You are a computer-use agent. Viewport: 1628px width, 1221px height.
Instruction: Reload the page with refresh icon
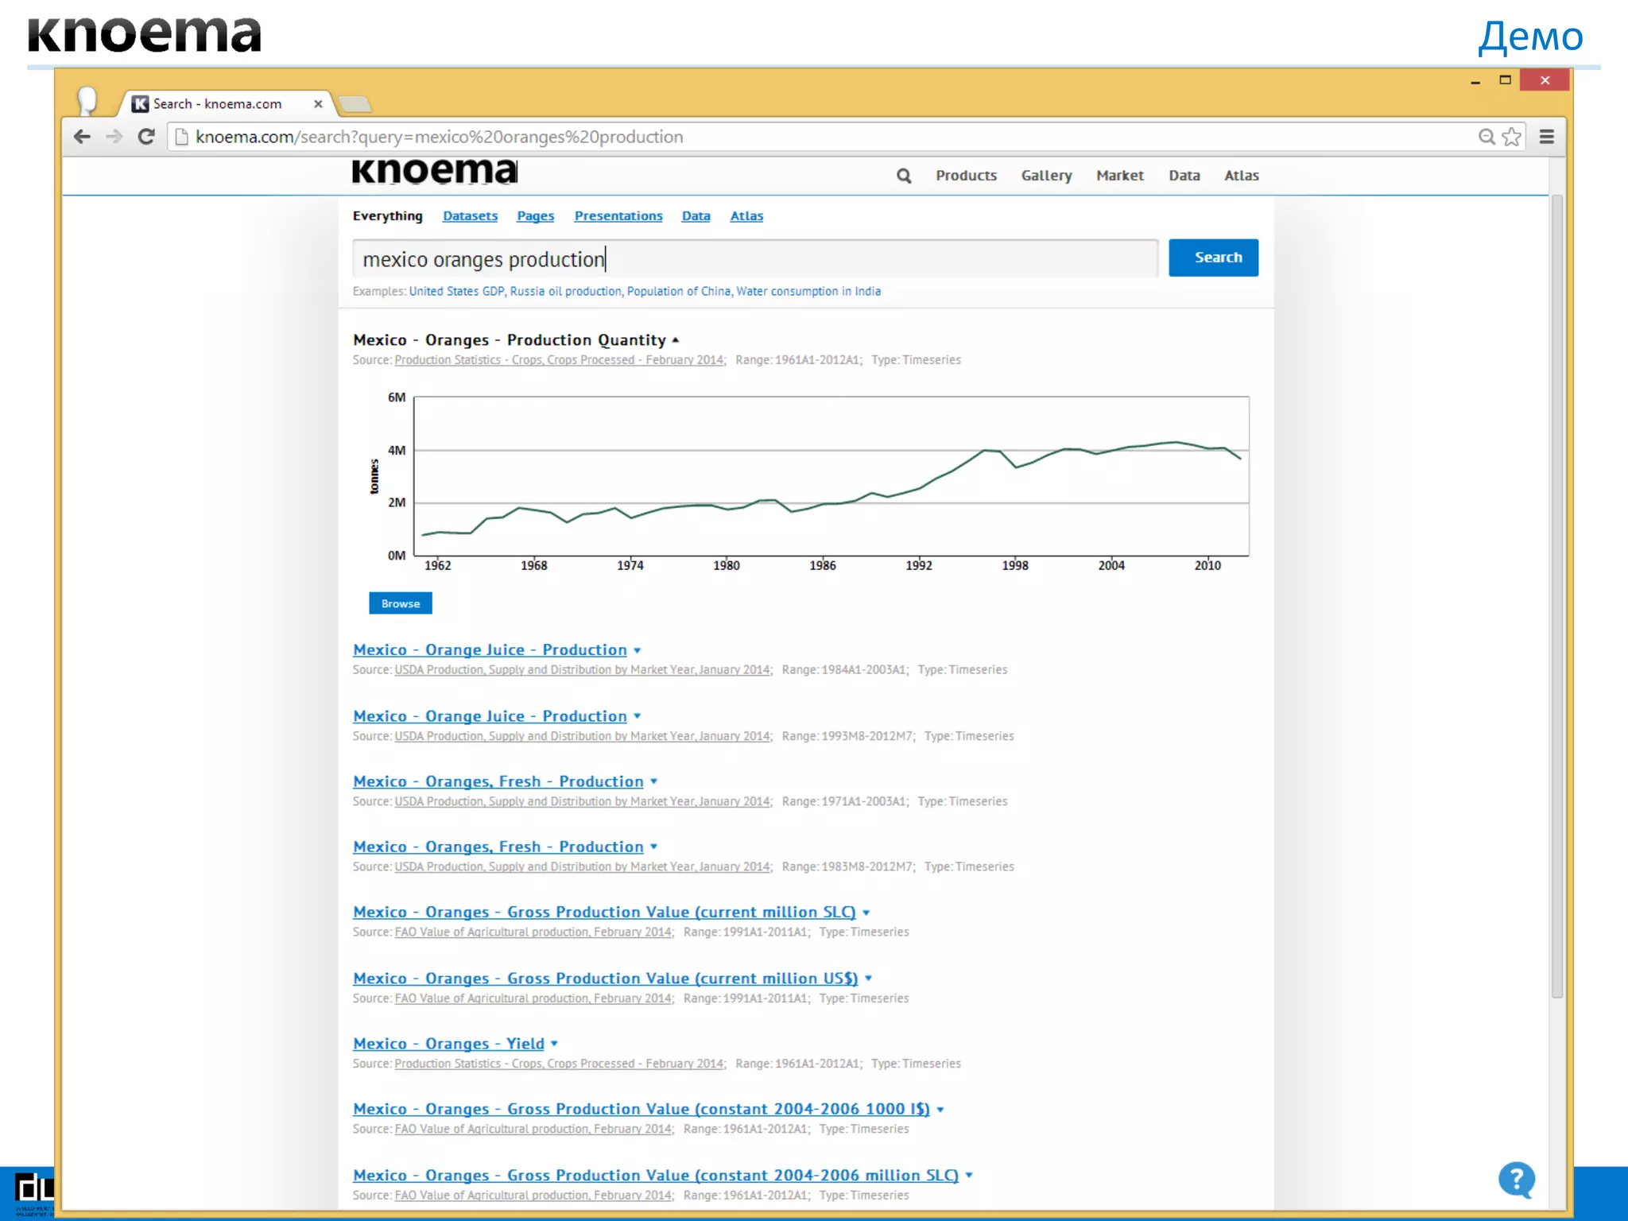point(146,137)
